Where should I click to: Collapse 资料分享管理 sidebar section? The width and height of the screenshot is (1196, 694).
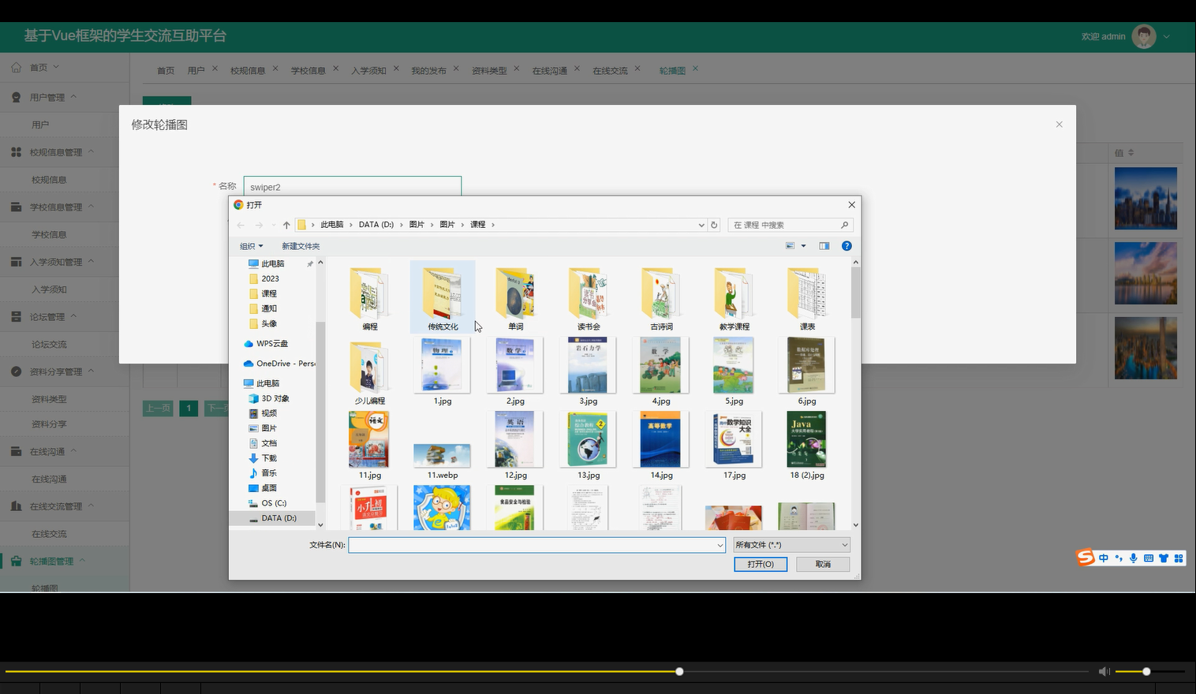(65, 371)
